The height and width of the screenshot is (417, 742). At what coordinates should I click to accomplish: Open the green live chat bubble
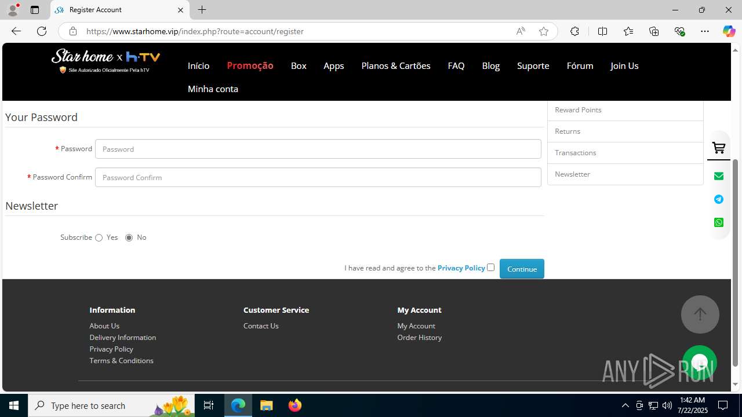pos(700,363)
